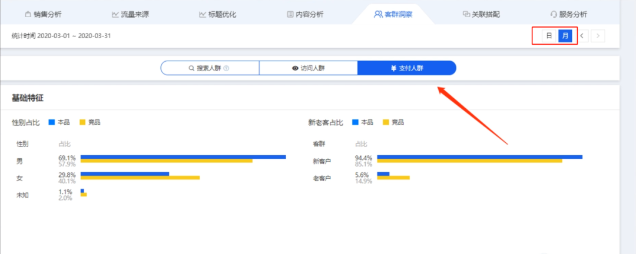The width and height of the screenshot is (636, 254).
Task: Go to previous period with left chevron
Action: [582, 36]
